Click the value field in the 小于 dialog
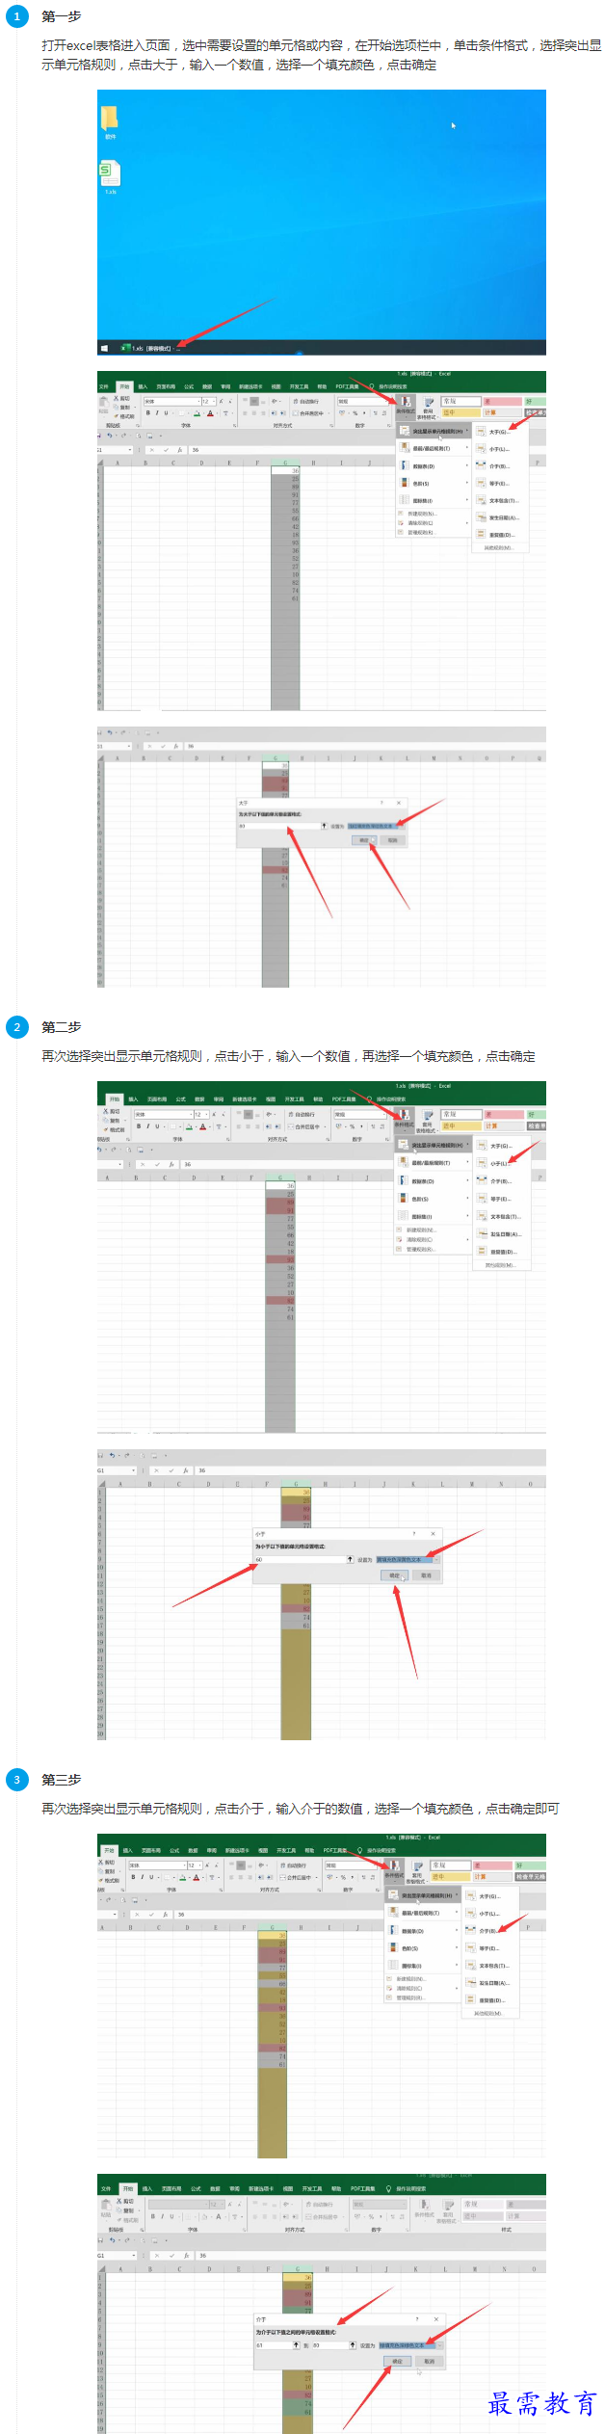Image resolution: width=605 pixels, height=2434 pixels. [300, 1559]
